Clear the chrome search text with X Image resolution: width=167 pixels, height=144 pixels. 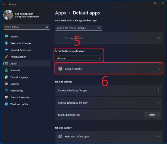pos(99,58)
